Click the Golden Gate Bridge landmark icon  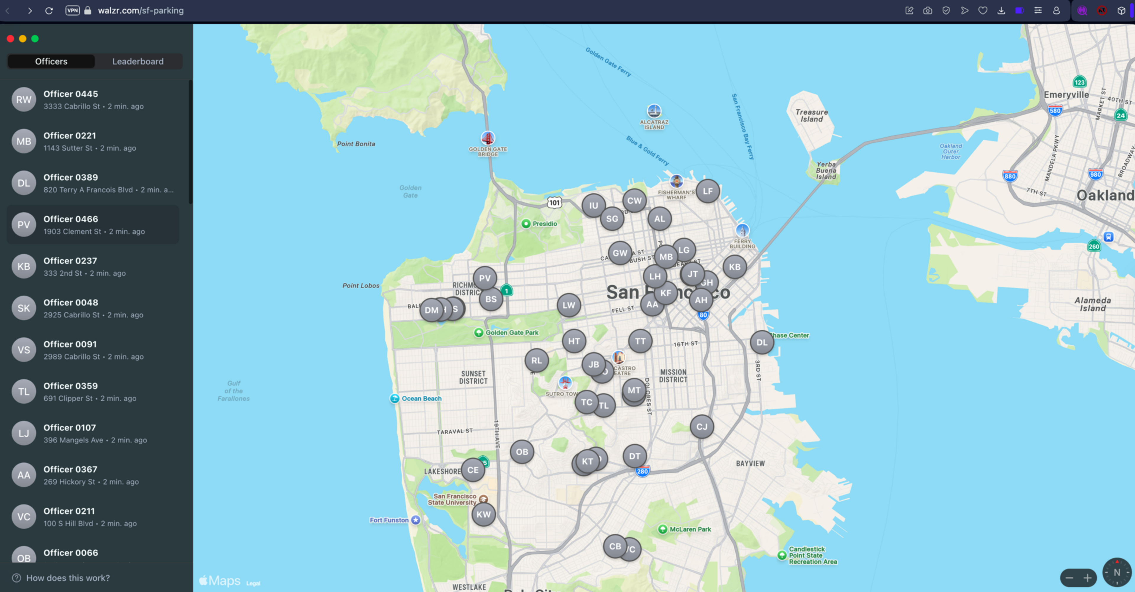tap(487, 138)
